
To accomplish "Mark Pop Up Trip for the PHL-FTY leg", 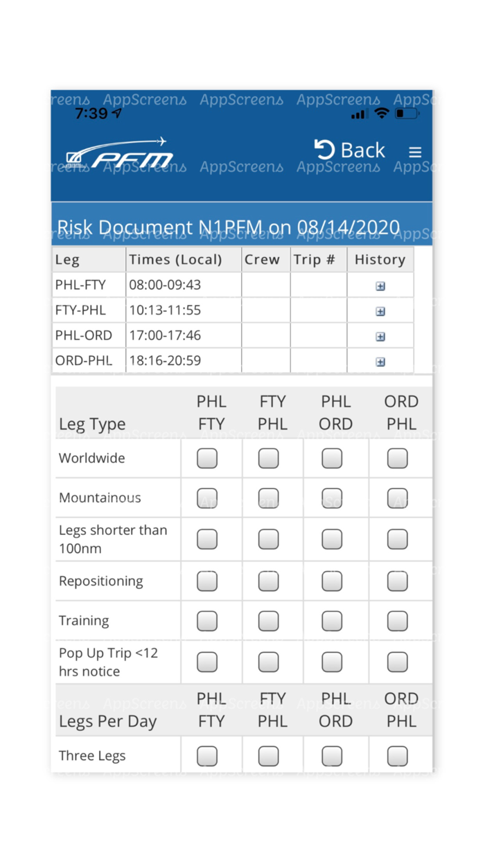I will click(206, 662).
